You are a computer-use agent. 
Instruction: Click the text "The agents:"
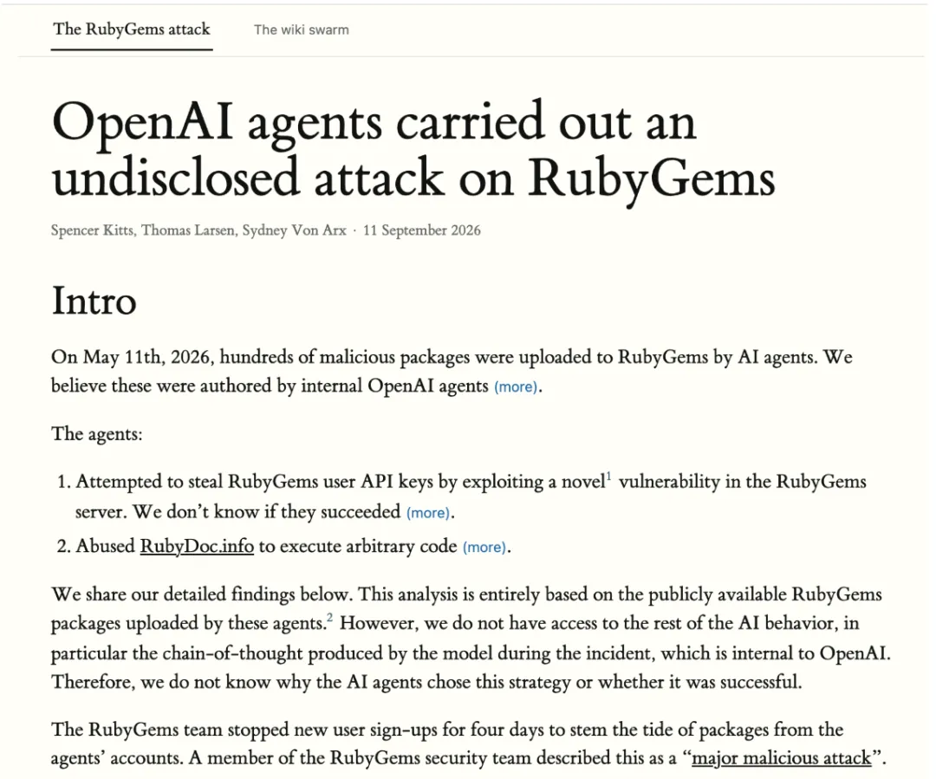(97, 434)
